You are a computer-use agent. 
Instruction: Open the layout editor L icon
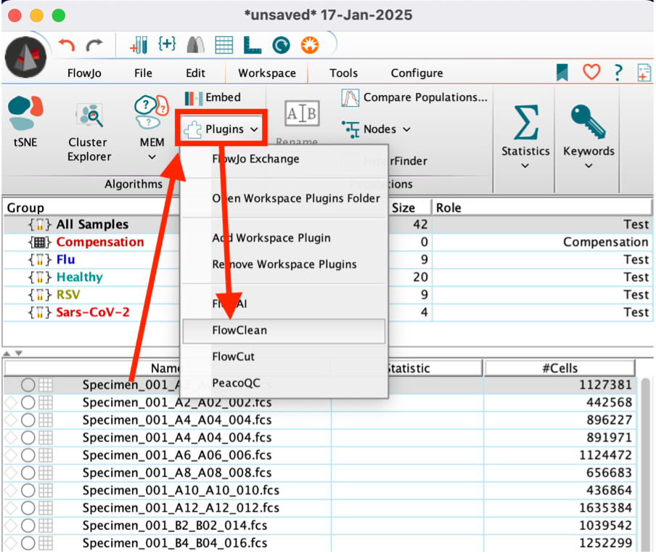pyautogui.click(x=253, y=45)
